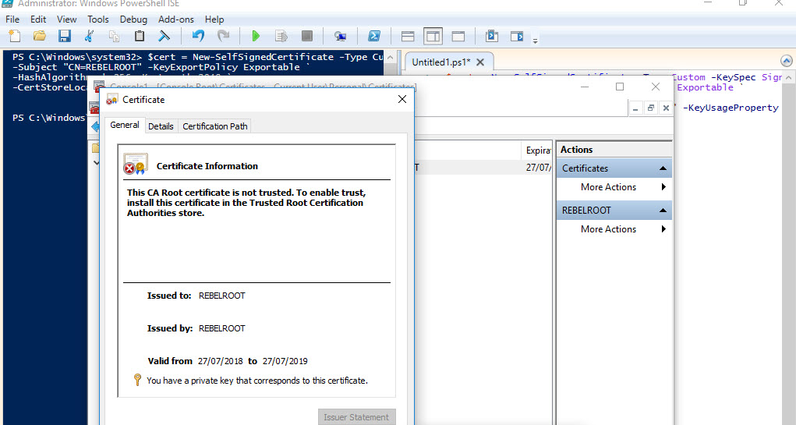Clear the console pane icon
796x425 pixels.
pos(164,36)
